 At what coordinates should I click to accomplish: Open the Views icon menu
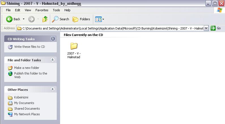click(x=98, y=19)
